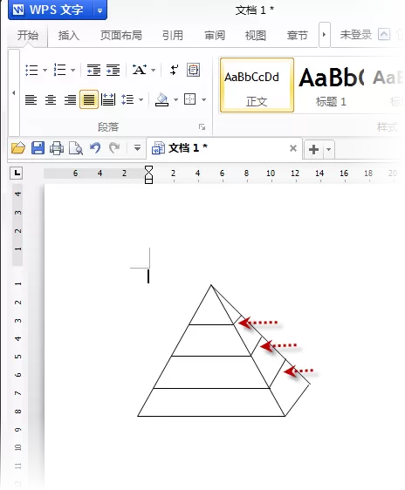Screen dimensions: 405x490
Task: Open the text tools page icon
Action: pyautogui.click(x=193, y=70)
